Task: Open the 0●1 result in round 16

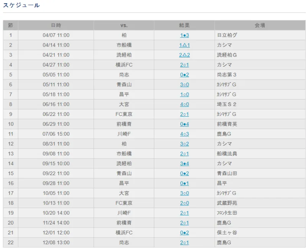Action: tap(184, 183)
